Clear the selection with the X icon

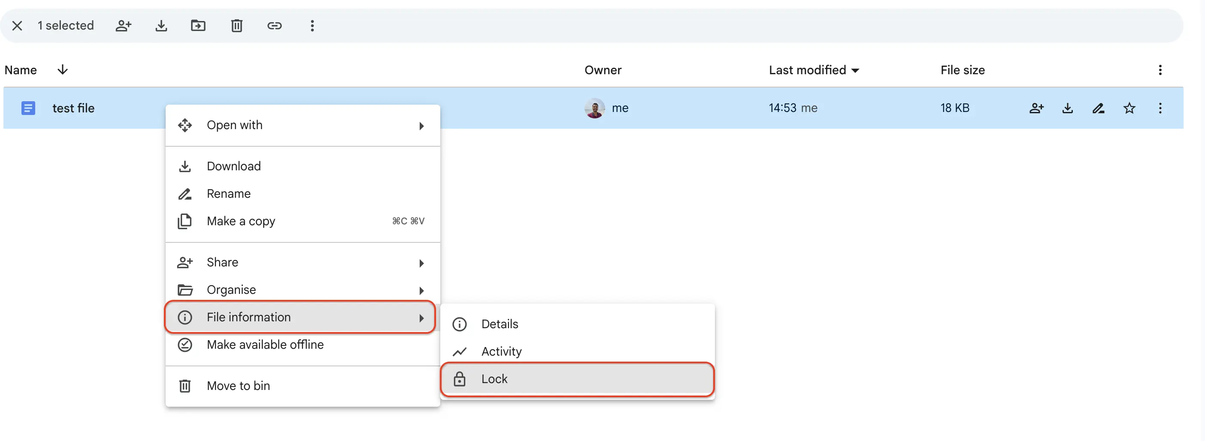[x=17, y=26]
